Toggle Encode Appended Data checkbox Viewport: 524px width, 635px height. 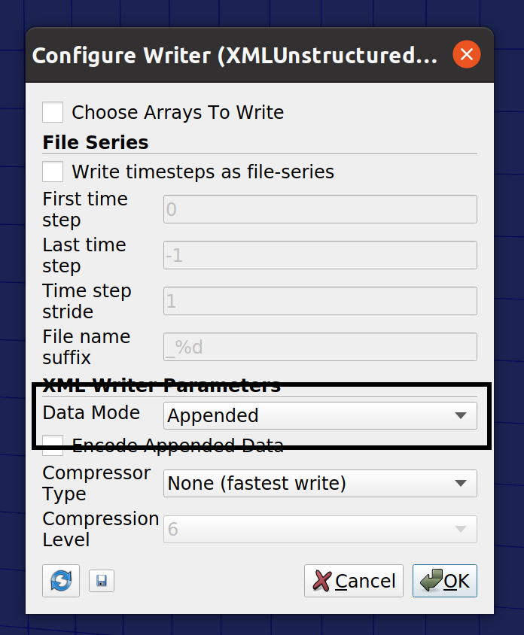[53, 445]
